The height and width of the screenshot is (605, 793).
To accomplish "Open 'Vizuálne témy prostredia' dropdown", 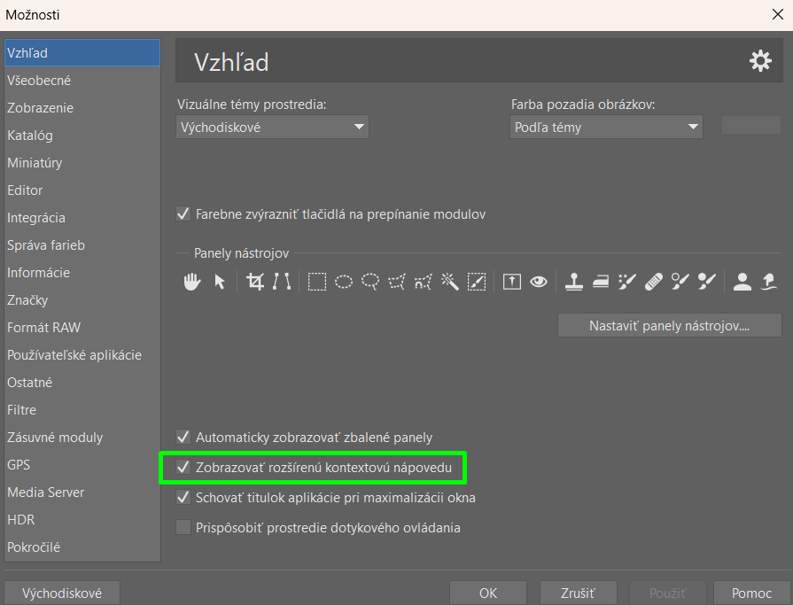I will pos(272,127).
